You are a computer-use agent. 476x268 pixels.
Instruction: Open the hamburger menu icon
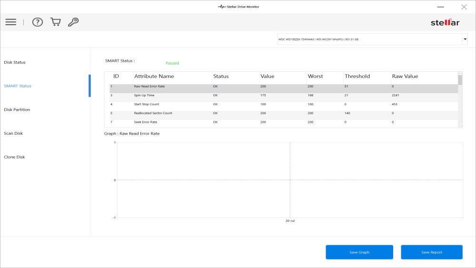point(10,22)
